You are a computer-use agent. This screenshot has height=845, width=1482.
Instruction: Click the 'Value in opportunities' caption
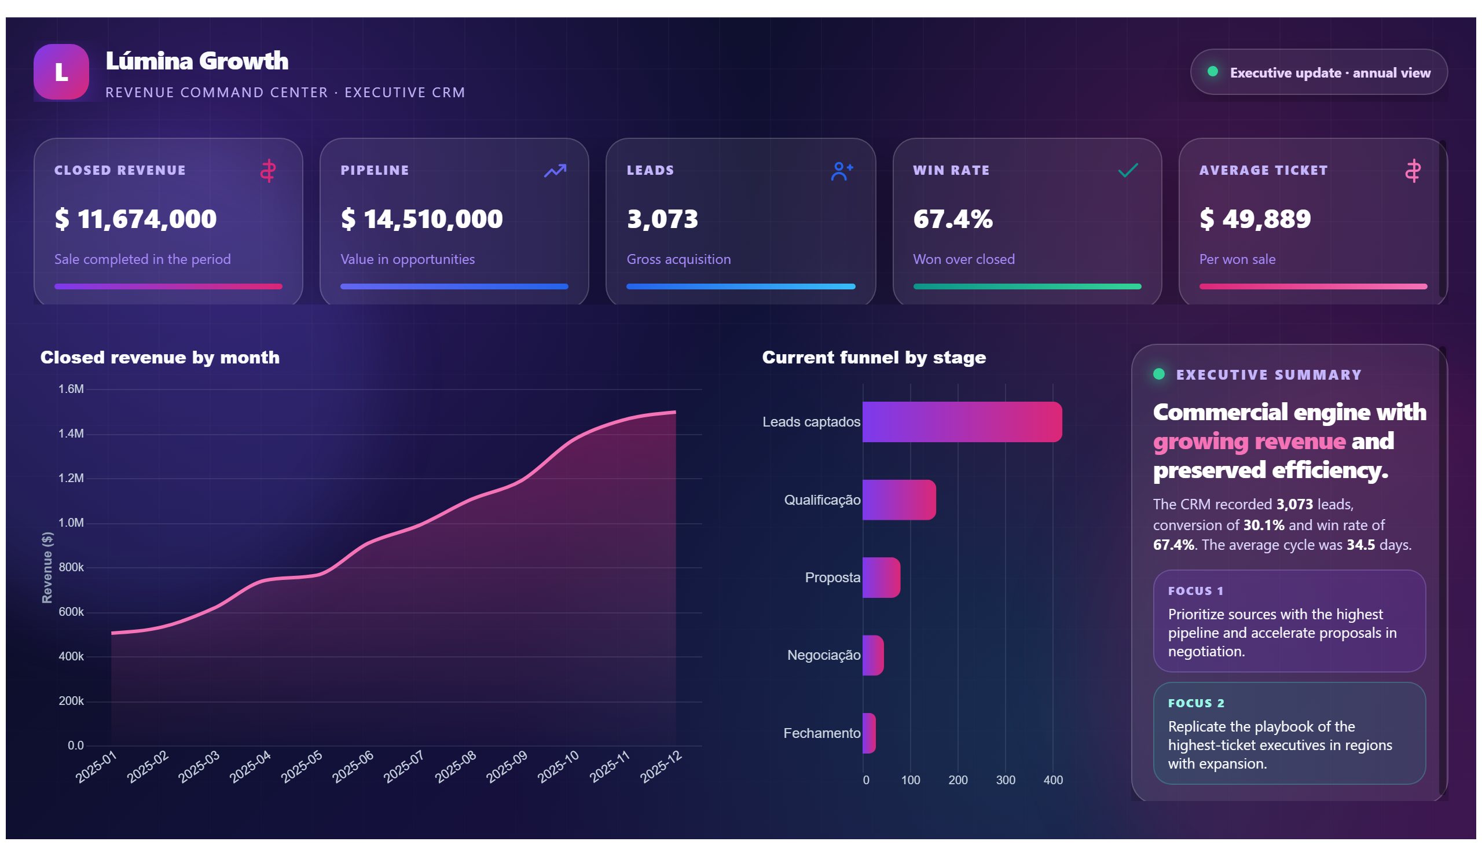tap(408, 259)
